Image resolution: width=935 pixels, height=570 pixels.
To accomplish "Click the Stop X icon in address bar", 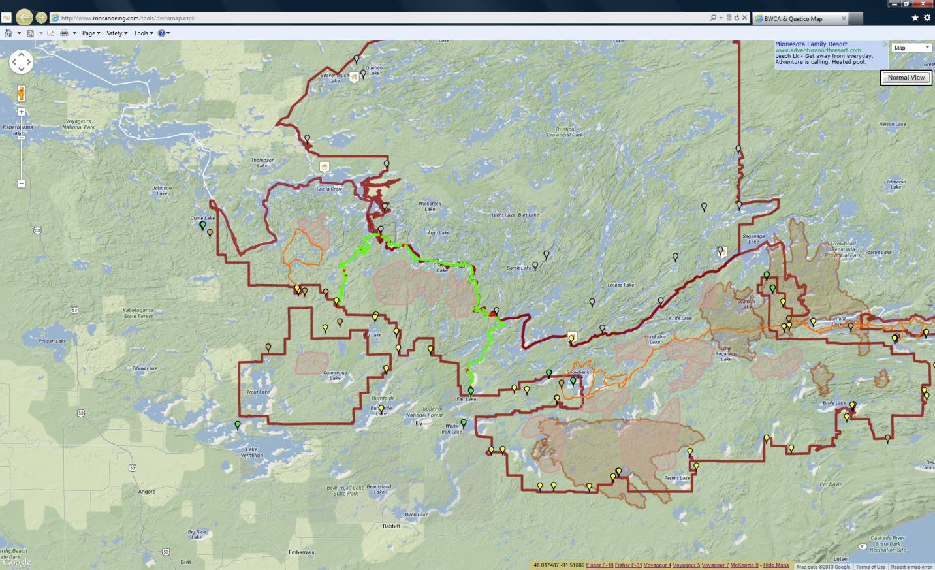I will click(x=744, y=18).
